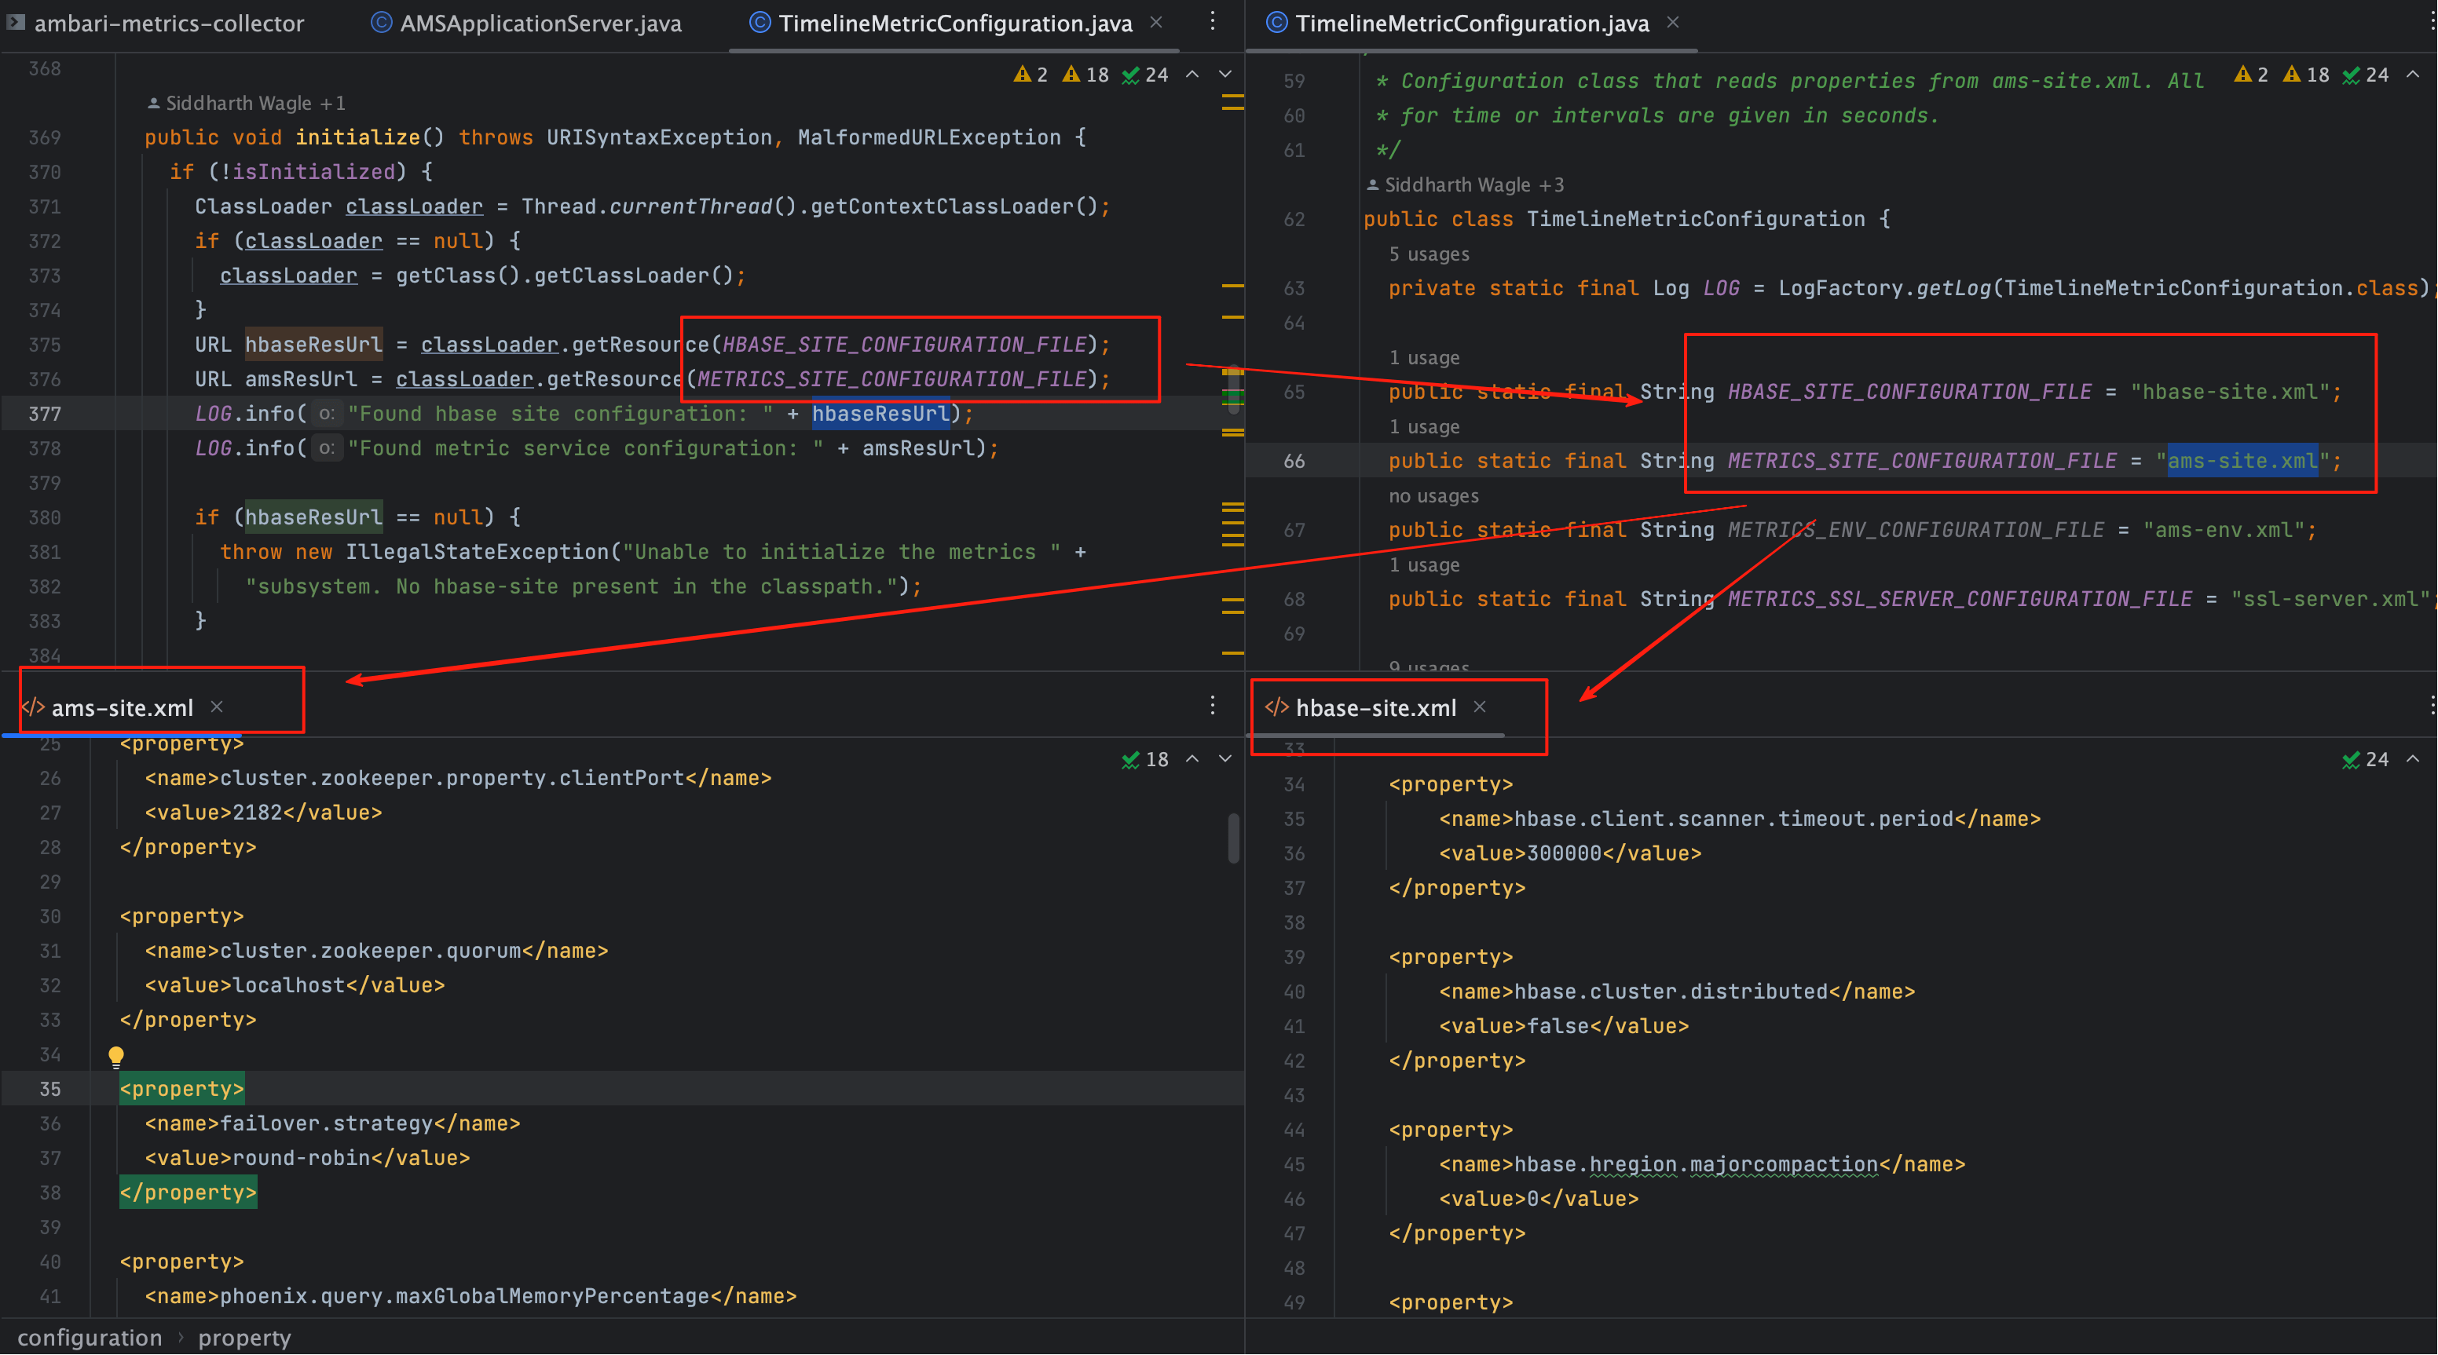The height and width of the screenshot is (1355, 2438).
Task: Close the right pane TimelineMetricConfiguration.java tab
Action: (x=1673, y=22)
